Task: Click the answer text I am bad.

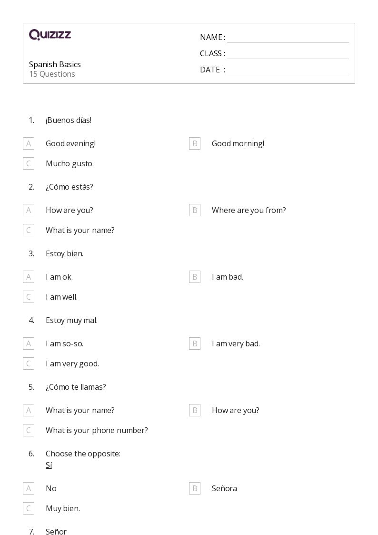Action: coord(227,277)
